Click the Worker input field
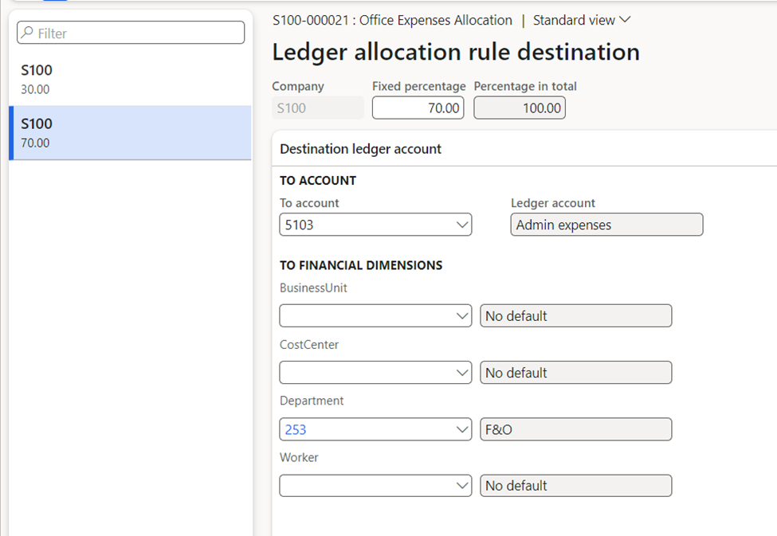The width and height of the screenshot is (777, 536). pos(367,486)
